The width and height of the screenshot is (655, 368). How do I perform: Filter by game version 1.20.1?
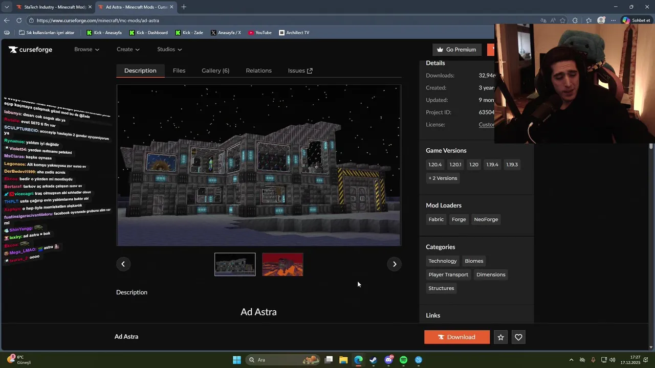(455, 165)
